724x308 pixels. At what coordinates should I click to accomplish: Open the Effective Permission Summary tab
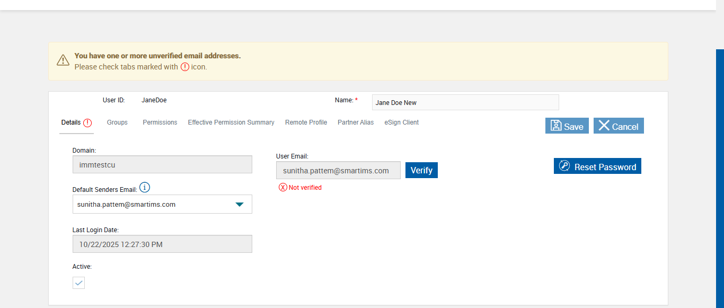click(x=231, y=122)
